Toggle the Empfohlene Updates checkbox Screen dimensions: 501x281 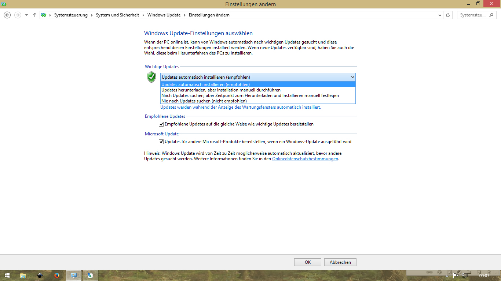pos(161,124)
